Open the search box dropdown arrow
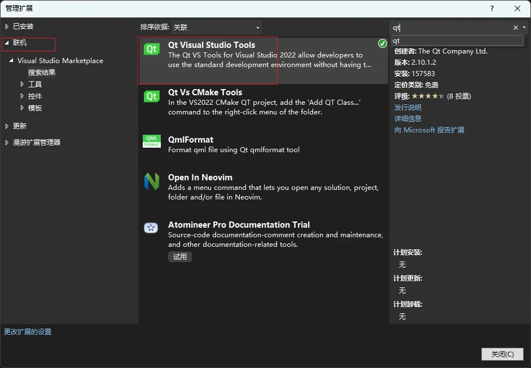Screen dimensions: 531x368 point(524,28)
